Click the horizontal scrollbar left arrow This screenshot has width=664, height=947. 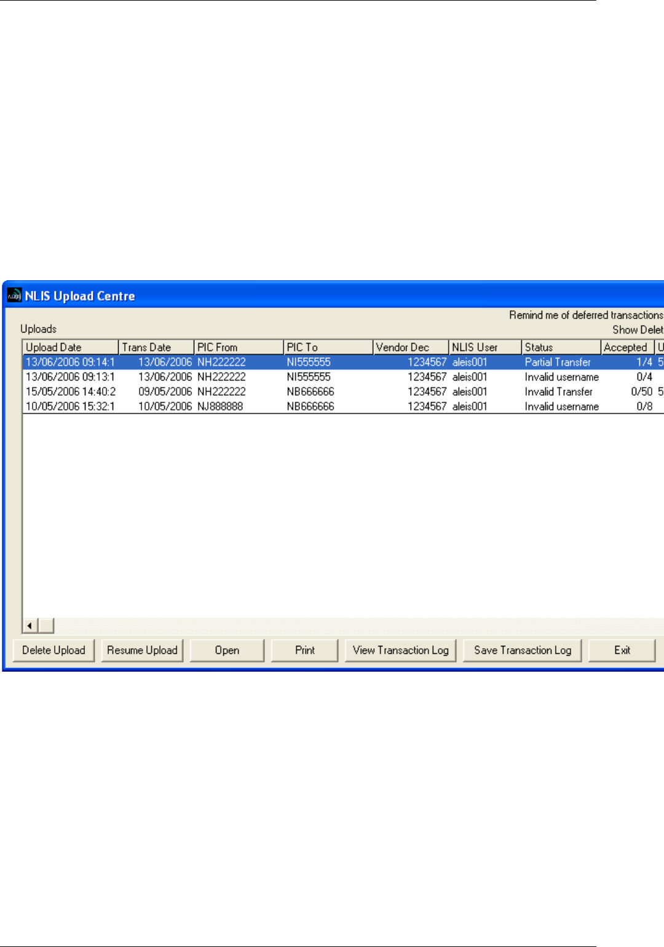[30, 626]
